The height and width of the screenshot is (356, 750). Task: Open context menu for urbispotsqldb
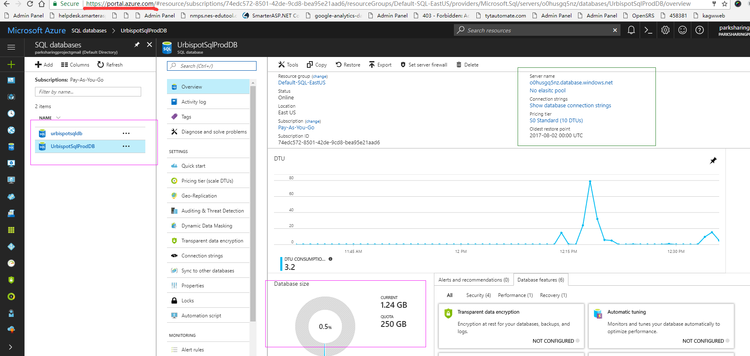(x=126, y=133)
